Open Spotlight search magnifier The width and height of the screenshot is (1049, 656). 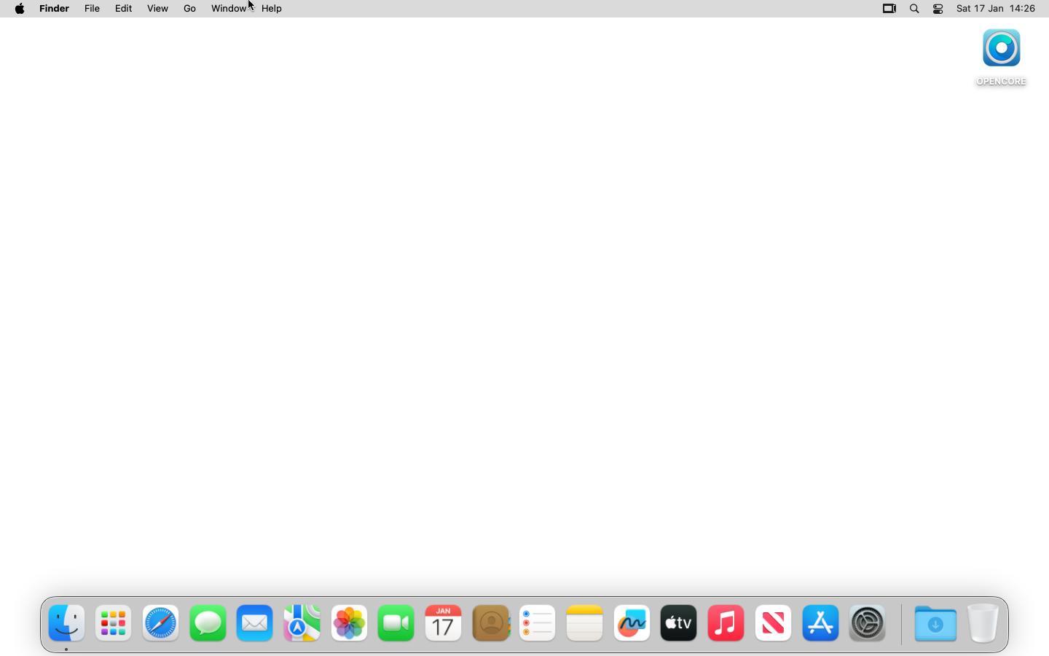click(915, 9)
